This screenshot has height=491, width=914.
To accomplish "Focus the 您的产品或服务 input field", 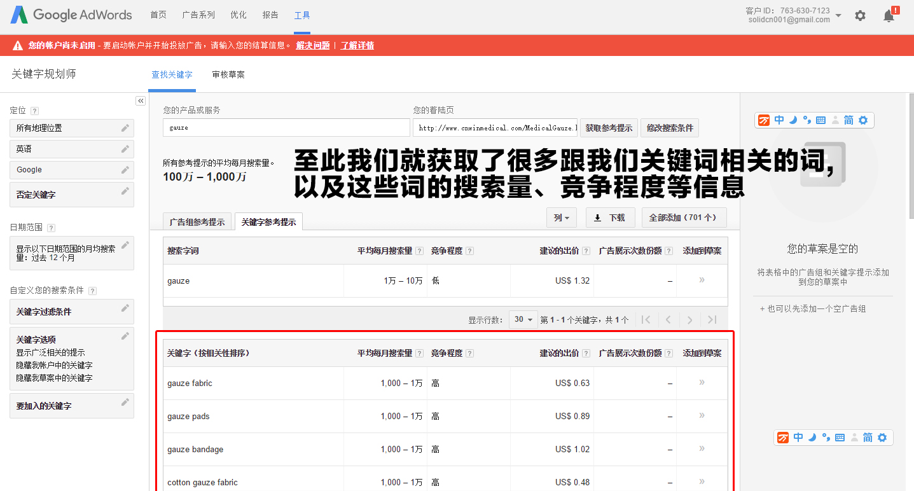I will [x=286, y=128].
